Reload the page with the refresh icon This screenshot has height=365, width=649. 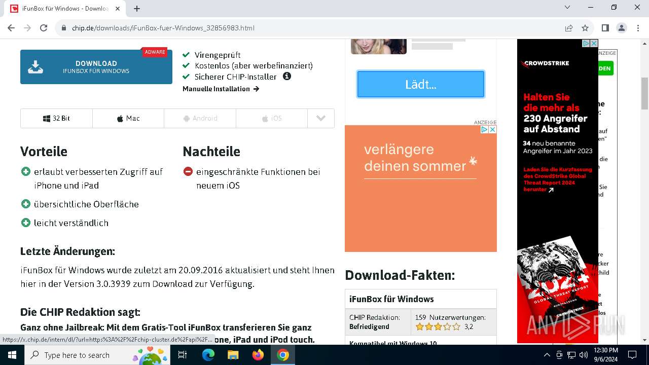coord(44,28)
